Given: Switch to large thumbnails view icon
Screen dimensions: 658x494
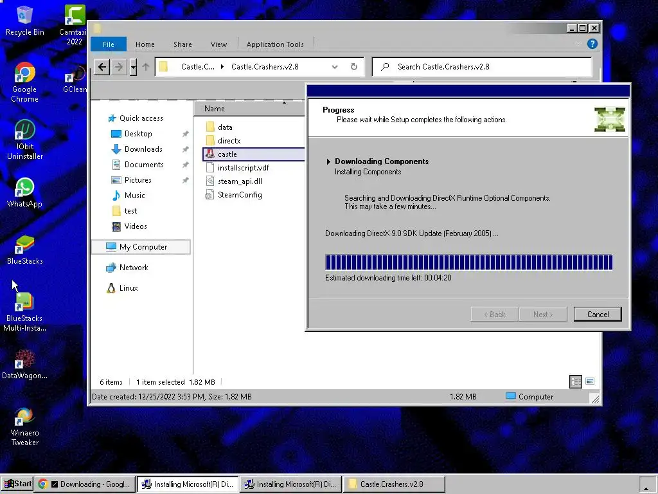Looking at the screenshot, I should click(590, 381).
